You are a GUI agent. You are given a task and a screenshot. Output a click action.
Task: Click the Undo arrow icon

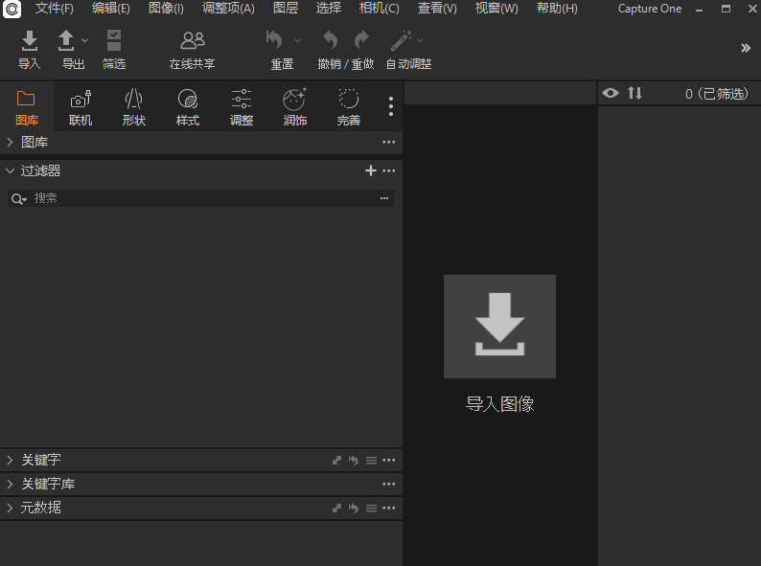331,40
